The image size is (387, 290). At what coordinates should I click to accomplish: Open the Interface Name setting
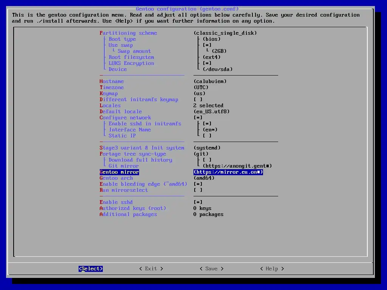[130, 130]
